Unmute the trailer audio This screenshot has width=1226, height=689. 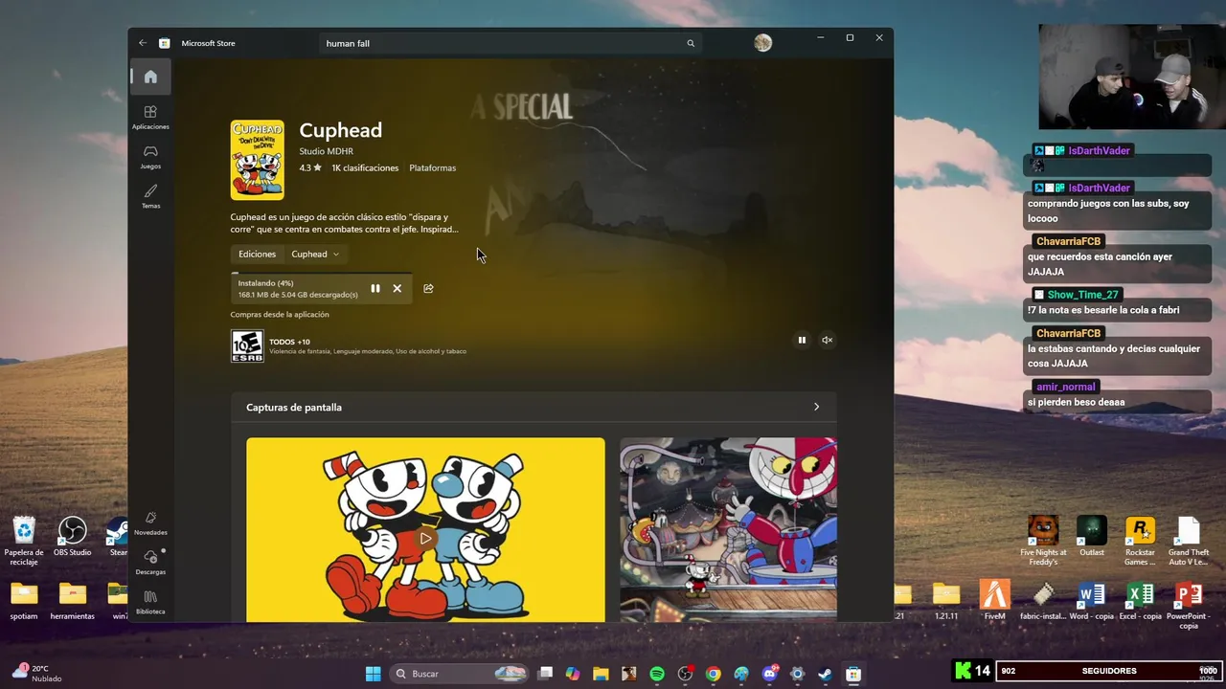(x=827, y=340)
